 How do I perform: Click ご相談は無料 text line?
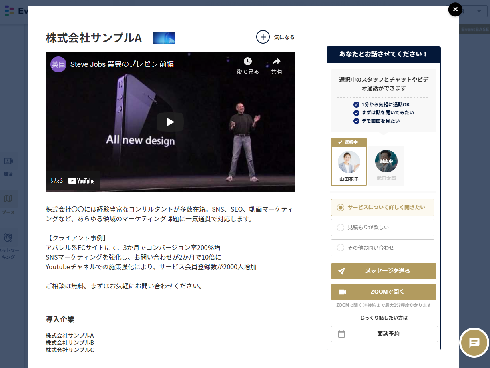click(125, 286)
